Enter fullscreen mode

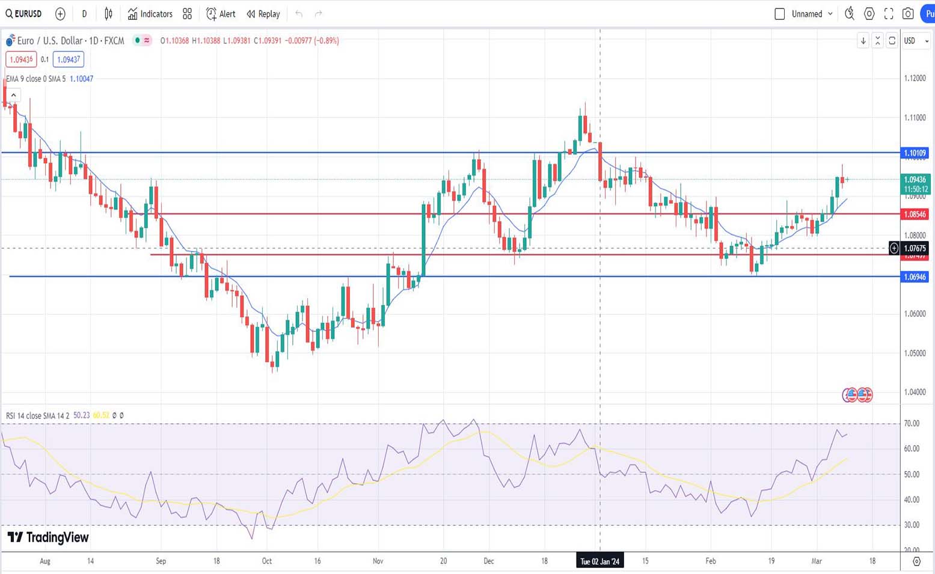pyautogui.click(x=889, y=14)
